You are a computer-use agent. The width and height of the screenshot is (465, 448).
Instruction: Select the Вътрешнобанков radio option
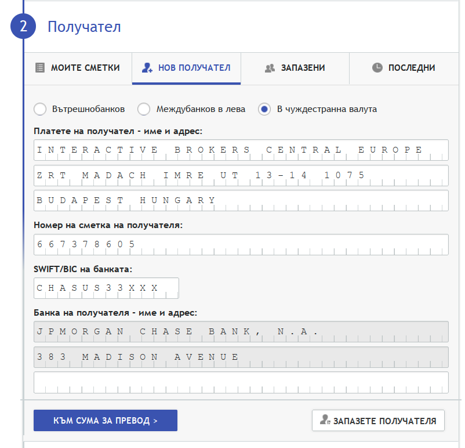click(x=40, y=109)
